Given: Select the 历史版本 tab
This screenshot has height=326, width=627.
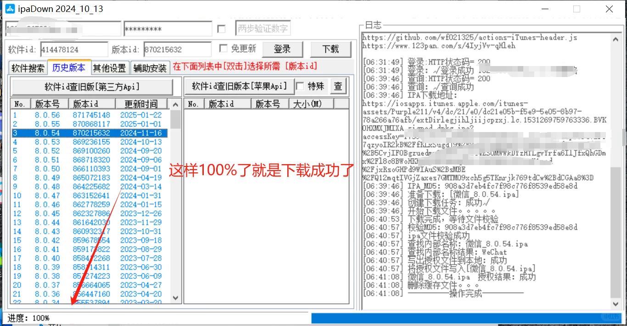Looking at the screenshot, I should tap(69, 67).
